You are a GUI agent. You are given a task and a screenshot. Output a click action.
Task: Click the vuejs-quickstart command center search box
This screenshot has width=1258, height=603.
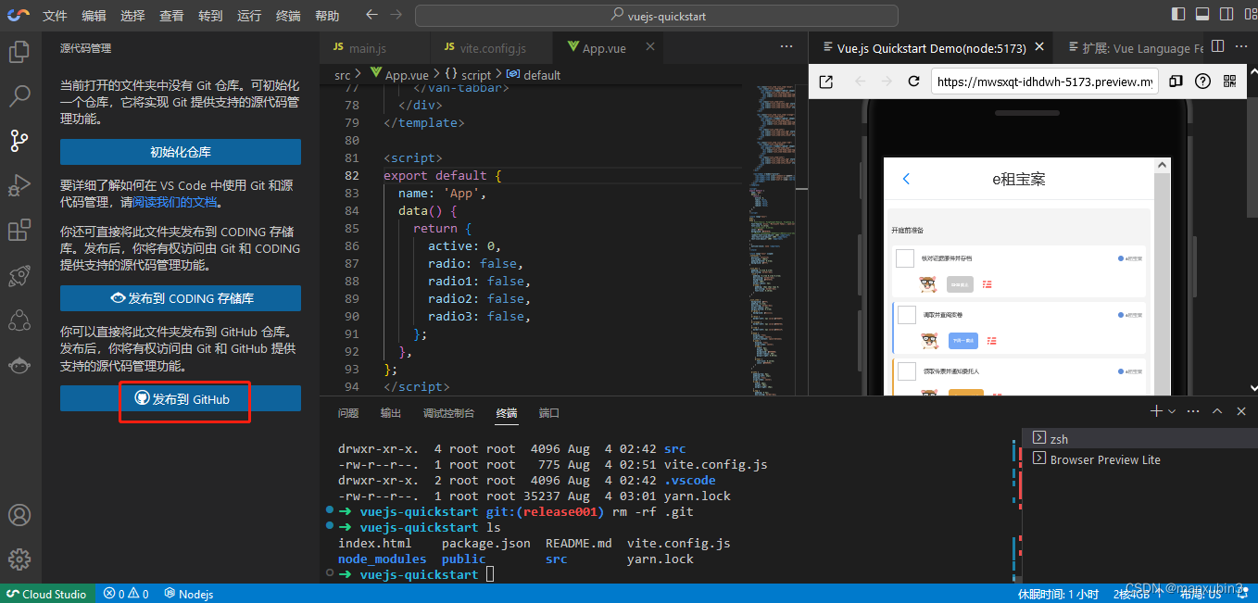[657, 16]
